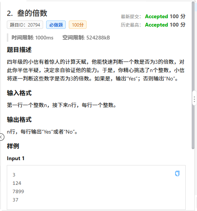Click the Input 1 label
Viewport: 197px width, 211px height.
(16, 158)
